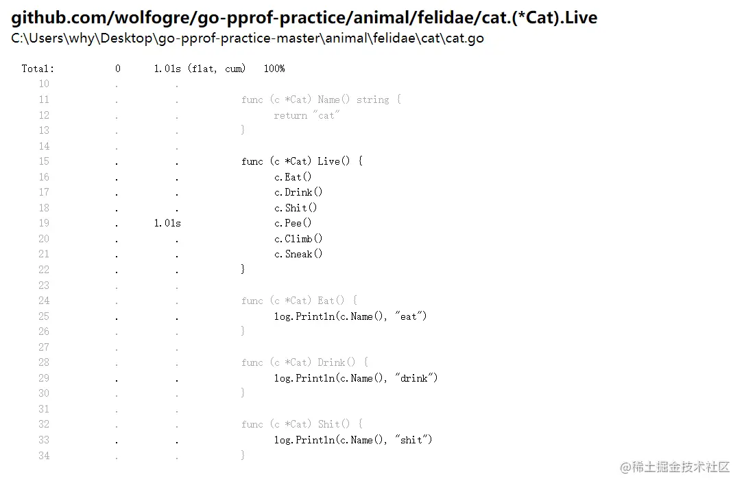Click the c.Sneak() call line
Viewport: 744px width, 488px height.
coord(298,254)
